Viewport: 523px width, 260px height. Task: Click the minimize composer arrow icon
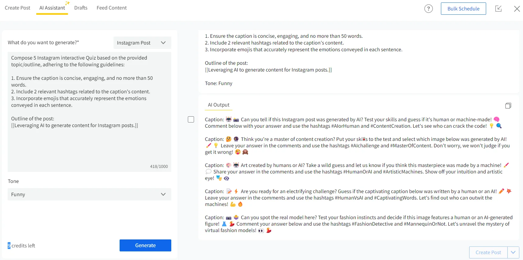coord(498,9)
